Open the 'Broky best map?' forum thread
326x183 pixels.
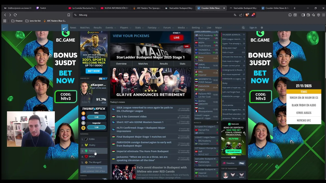234,48
